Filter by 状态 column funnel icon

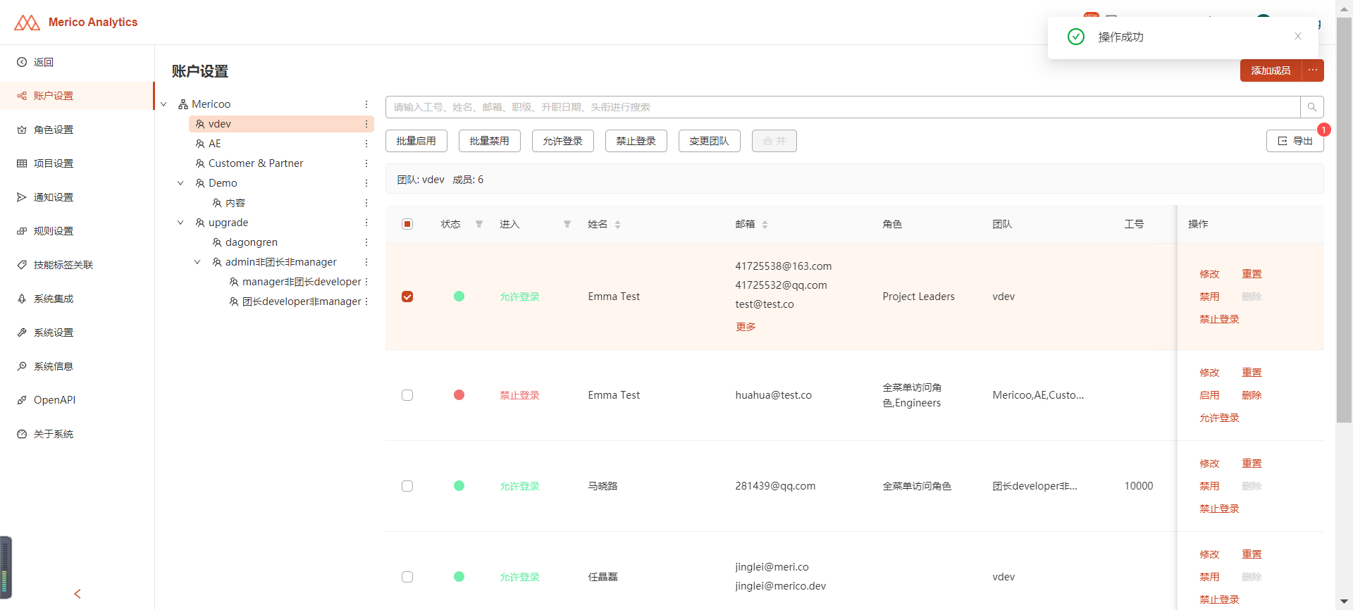point(479,224)
